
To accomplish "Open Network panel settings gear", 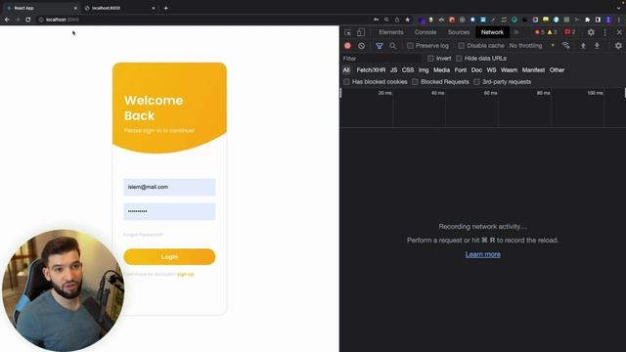I will tap(618, 46).
